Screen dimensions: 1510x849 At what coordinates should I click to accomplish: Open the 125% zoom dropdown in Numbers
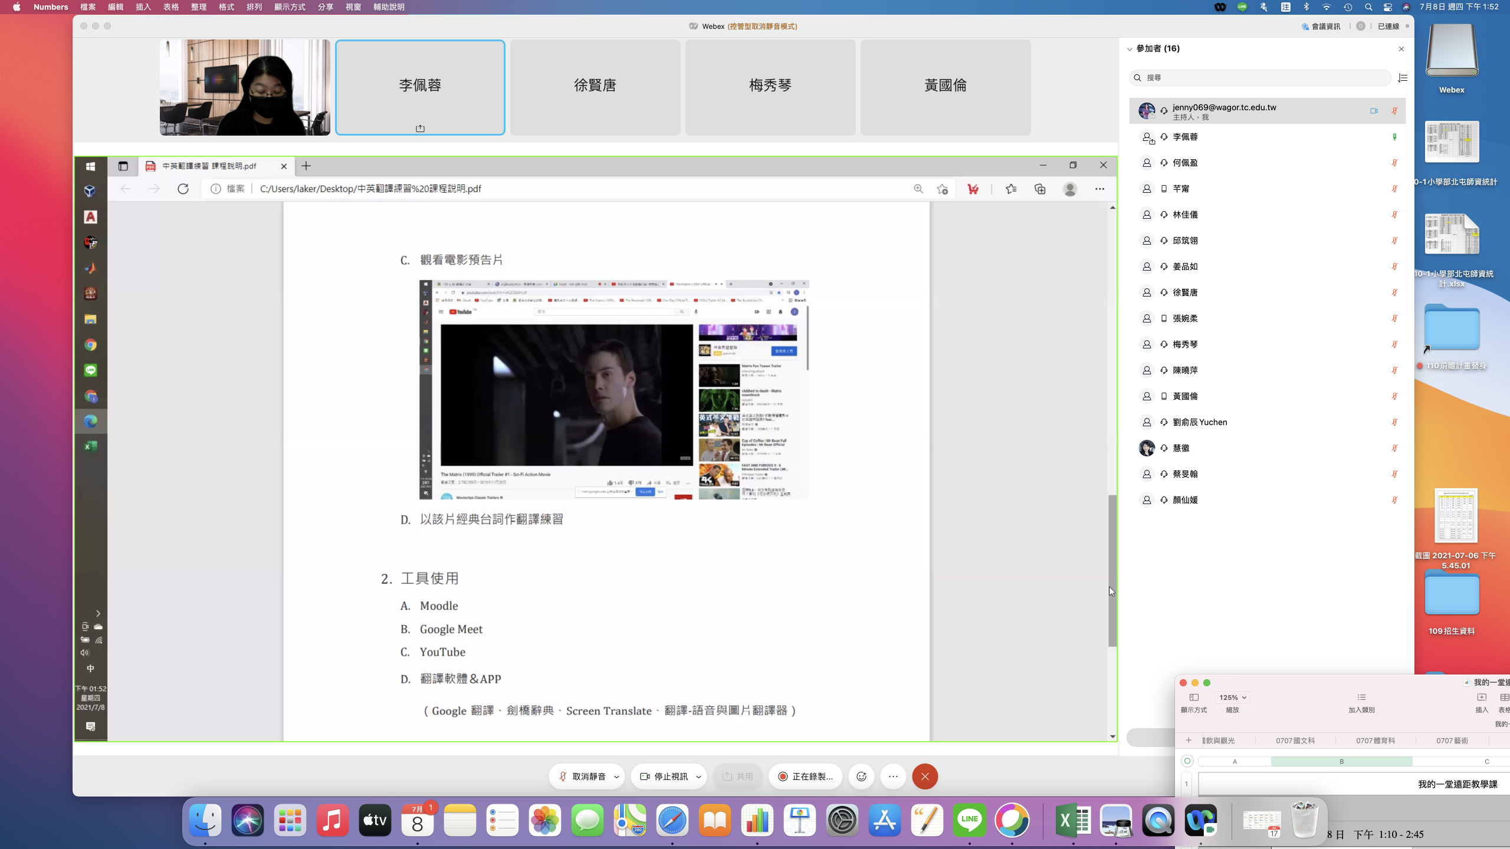(1232, 697)
